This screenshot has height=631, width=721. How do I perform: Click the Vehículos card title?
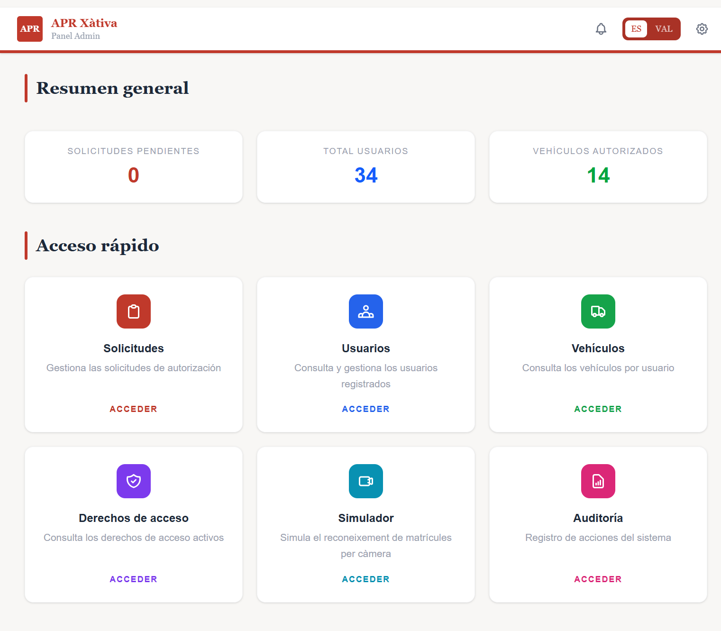point(598,348)
